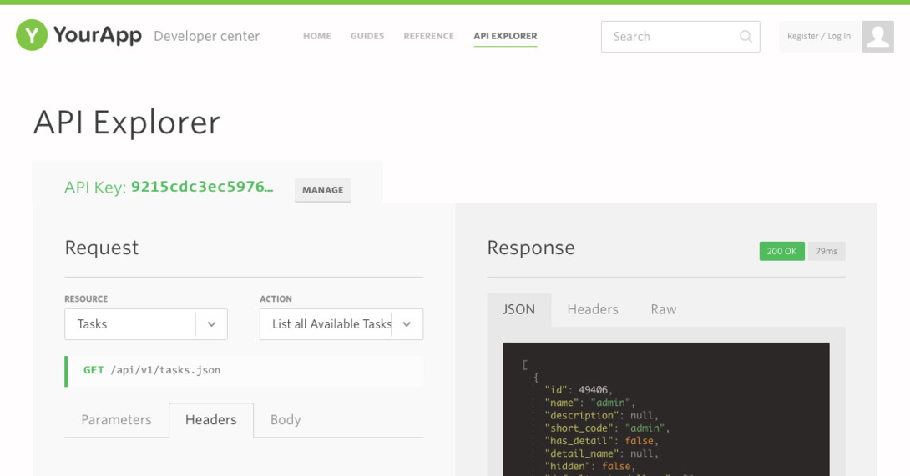Image resolution: width=910 pixels, height=476 pixels.
Task: Click the "hidden": false JSON line
Action: click(x=589, y=466)
